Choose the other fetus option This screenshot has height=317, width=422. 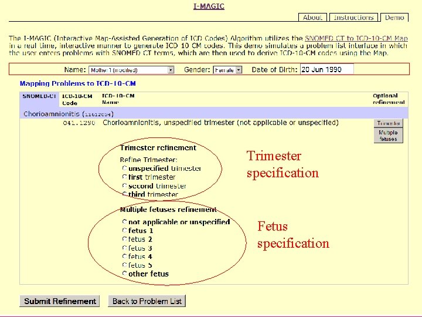pyautogui.click(x=124, y=274)
